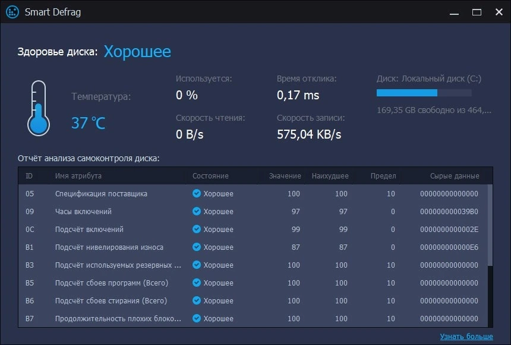Select the Подсчёт сбоев программ (Всего) row
The height and width of the screenshot is (345, 511).
click(x=253, y=283)
